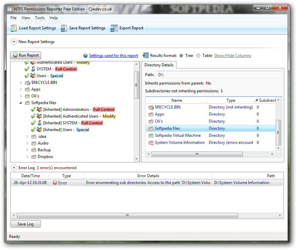Image resolution: width=297 pixels, height=250 pixels.
Task: Select the Oli's row in directory details list
Action: (211, 121)
